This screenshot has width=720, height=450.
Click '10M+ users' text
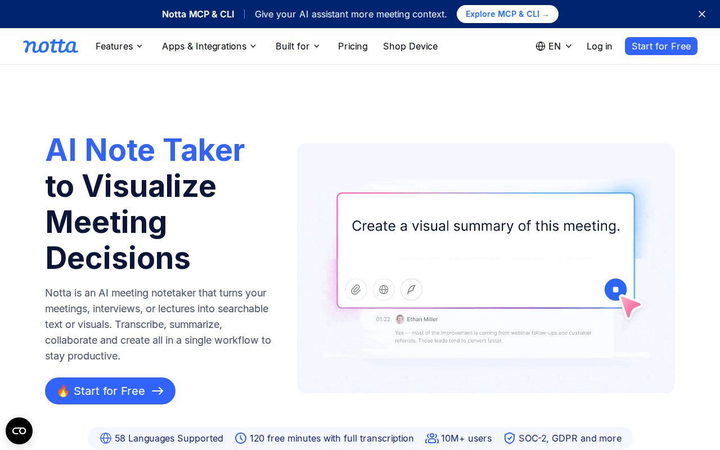click(x=466, y=438)
